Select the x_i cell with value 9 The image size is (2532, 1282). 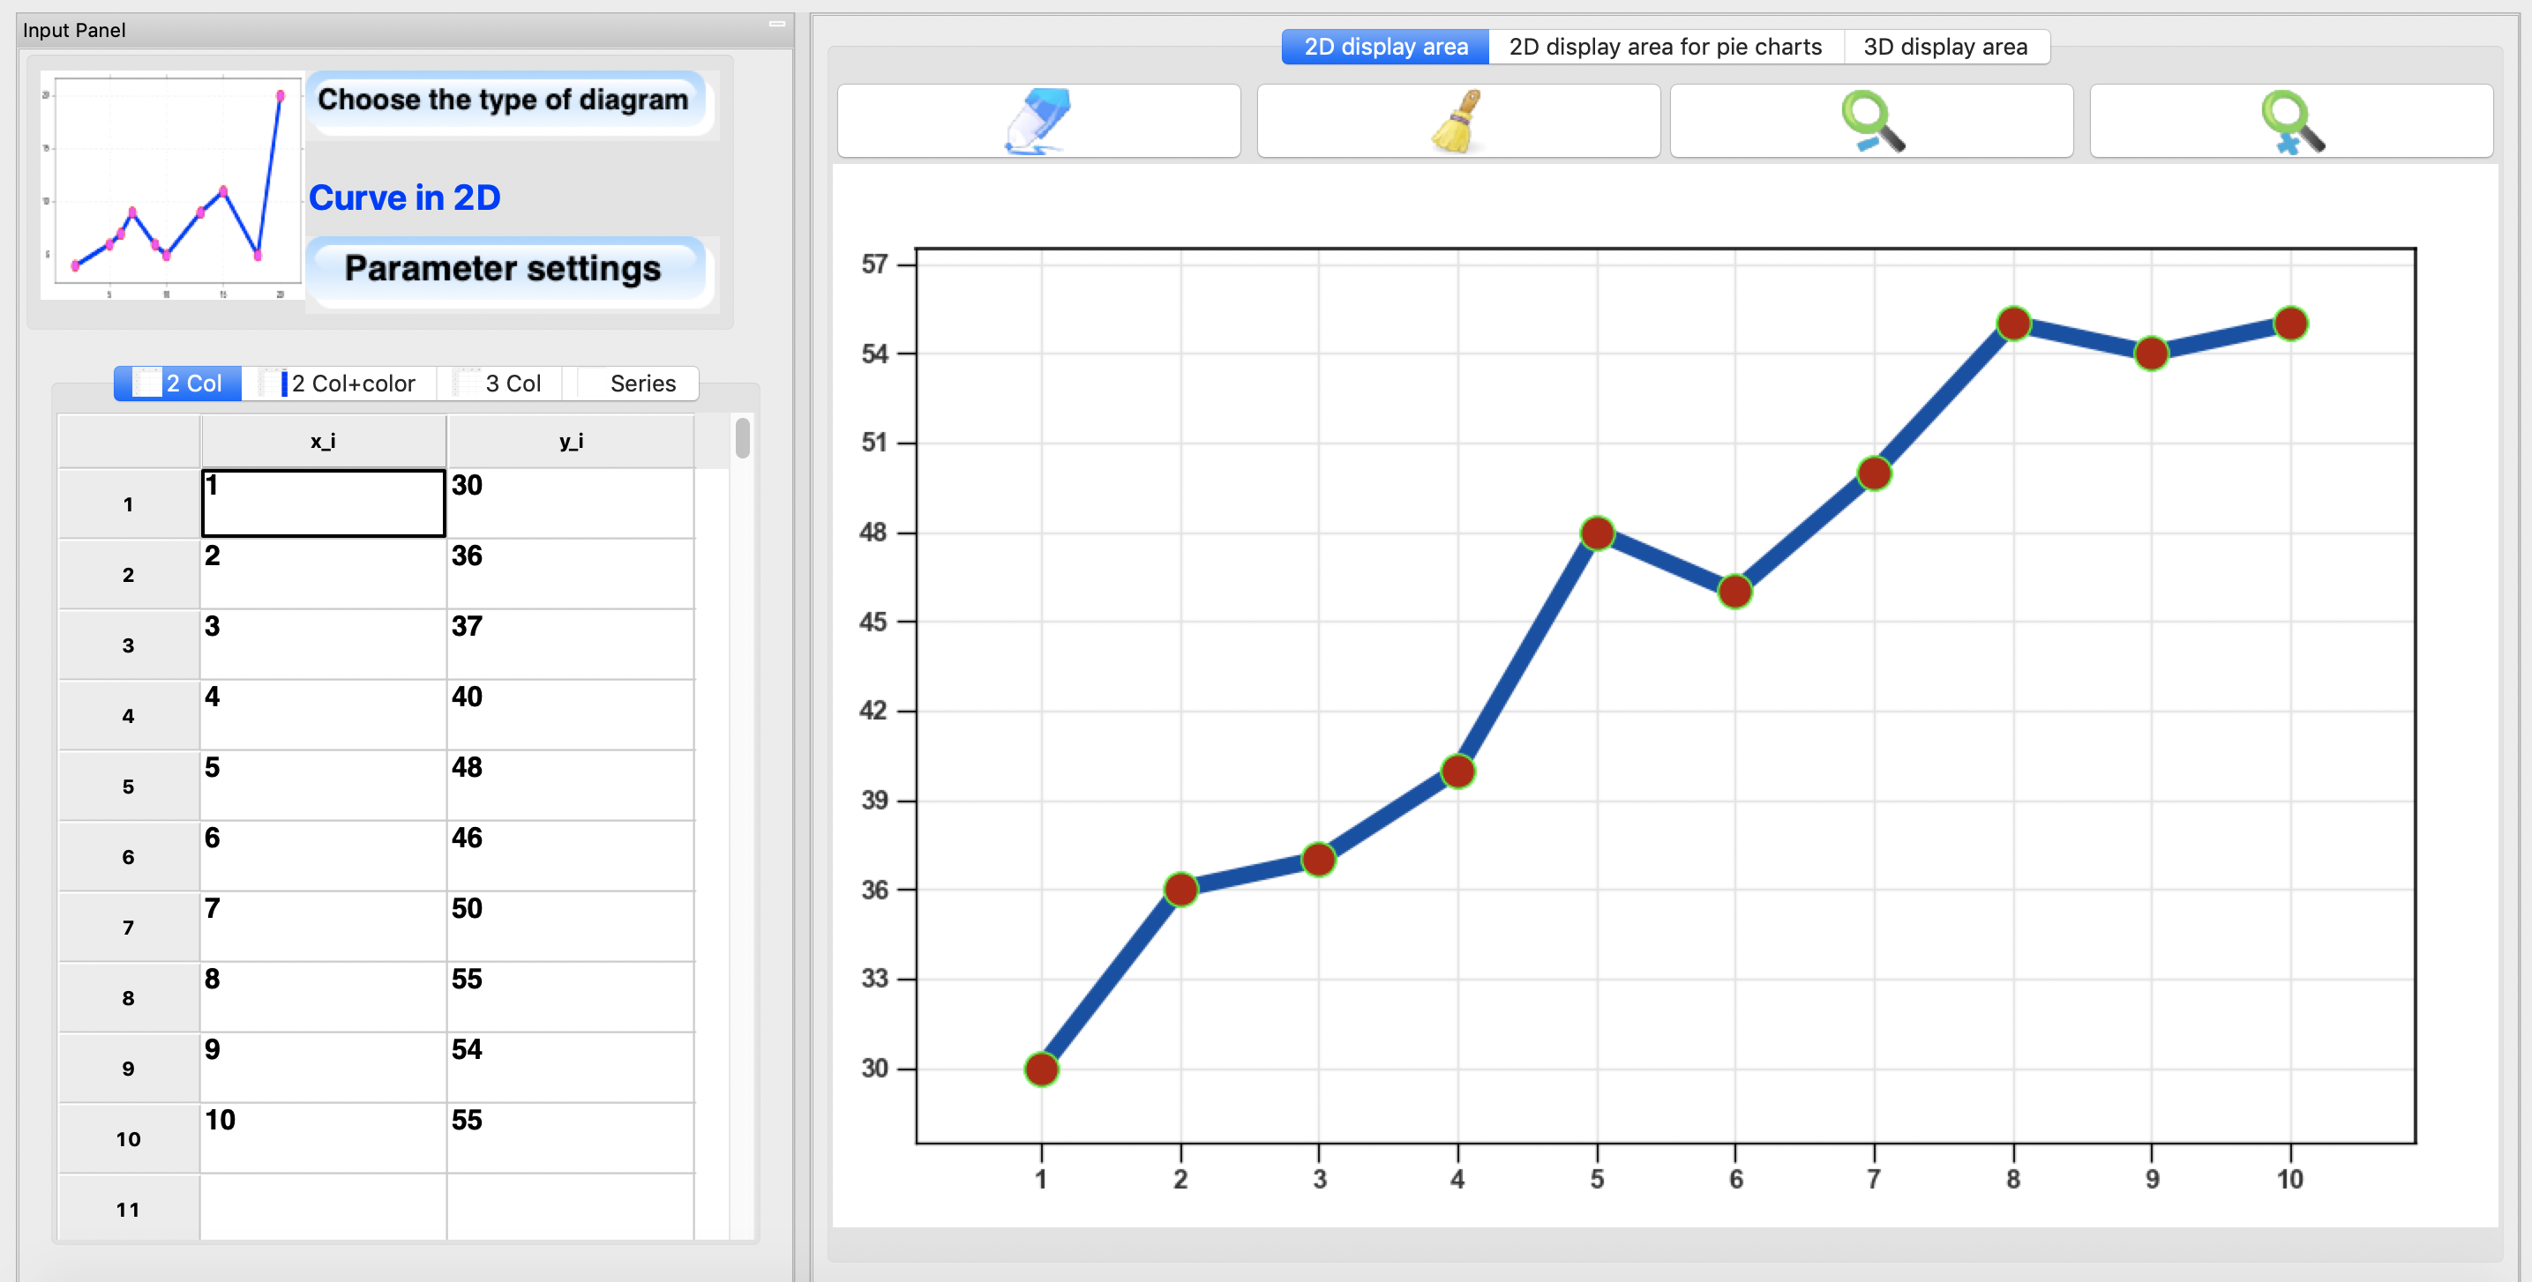tap(324, 1069)
